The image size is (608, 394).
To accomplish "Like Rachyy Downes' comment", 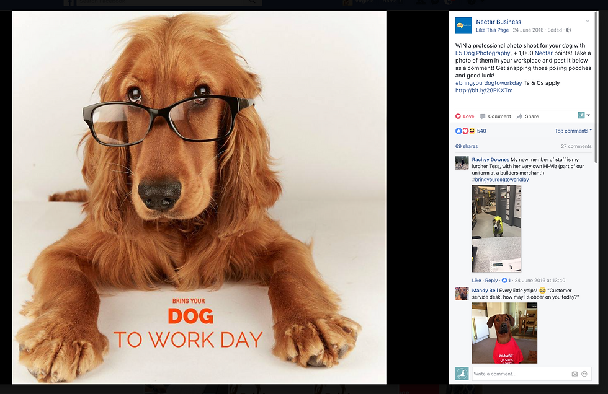I will (476, 280).
